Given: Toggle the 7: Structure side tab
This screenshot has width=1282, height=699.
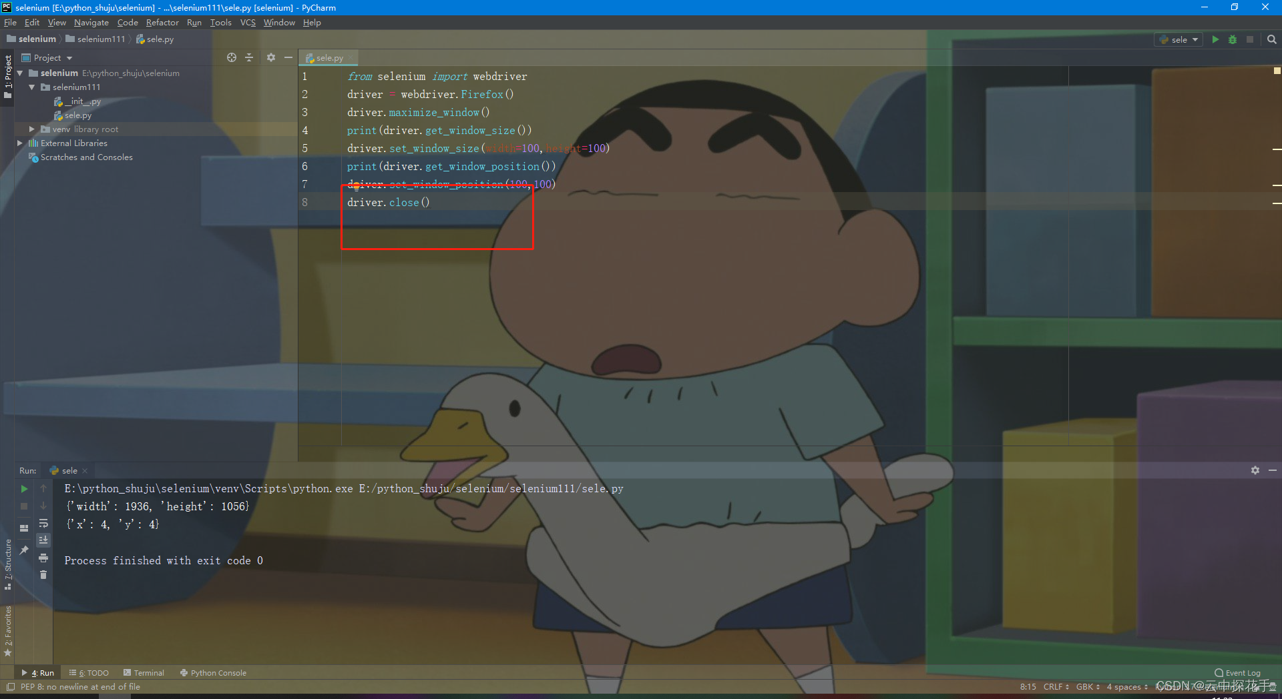Looking at the screenshot, I should point(7,564).
